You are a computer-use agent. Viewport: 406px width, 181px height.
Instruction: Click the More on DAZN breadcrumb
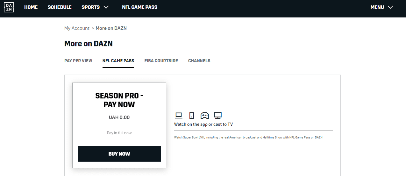click(111, 28)
